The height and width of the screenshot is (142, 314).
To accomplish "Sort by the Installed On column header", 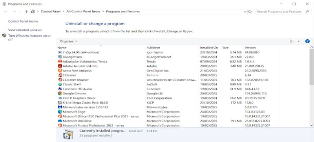I will click(210, 48).
